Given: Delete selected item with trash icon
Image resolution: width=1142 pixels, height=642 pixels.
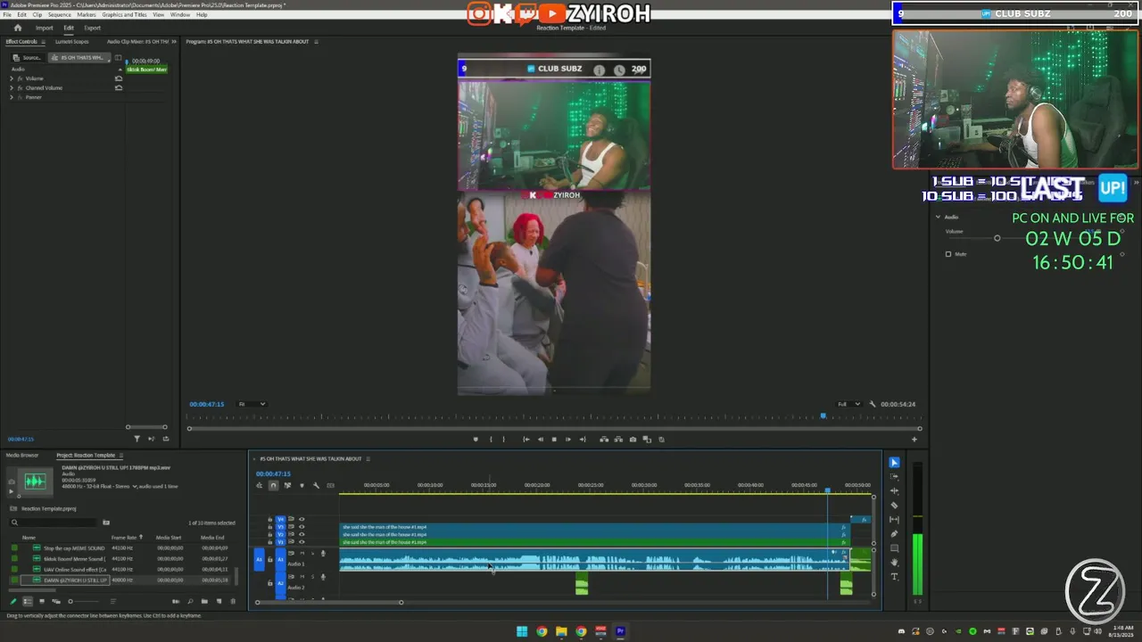Looking at the screenshot, I should [x=233, y=601].
